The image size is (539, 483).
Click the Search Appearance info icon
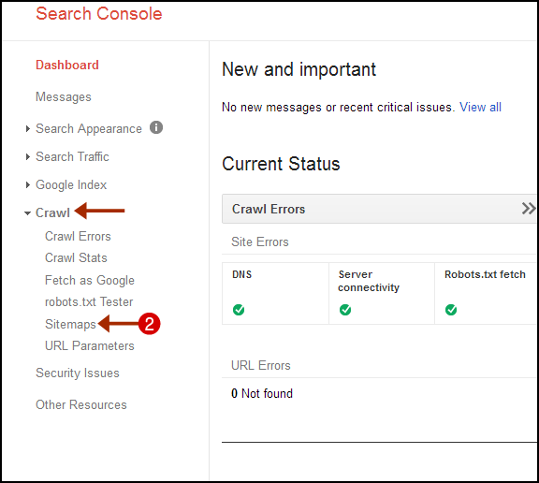[x=156, y=127]
